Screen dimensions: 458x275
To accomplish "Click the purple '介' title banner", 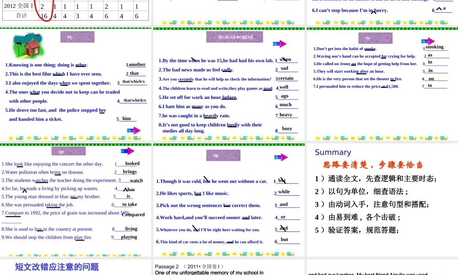I will [x=368, y=38].
